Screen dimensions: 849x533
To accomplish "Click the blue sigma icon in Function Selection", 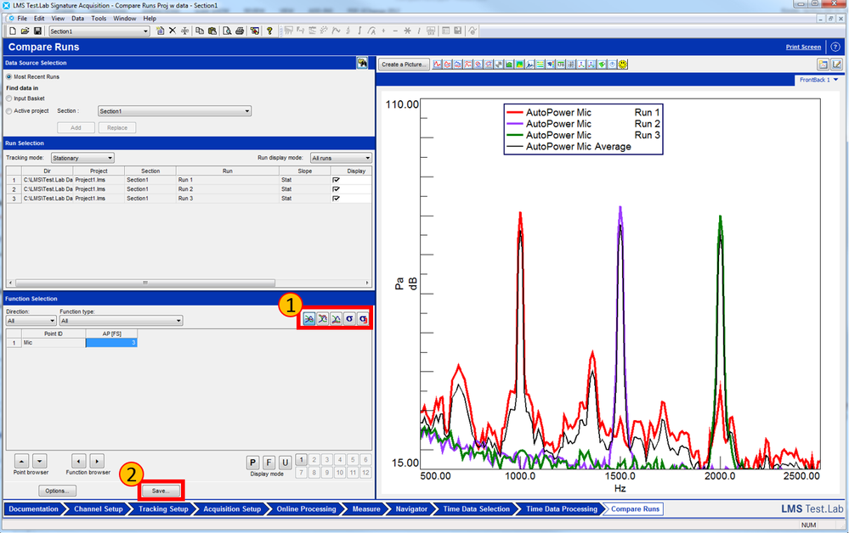I will click(349, 319).
